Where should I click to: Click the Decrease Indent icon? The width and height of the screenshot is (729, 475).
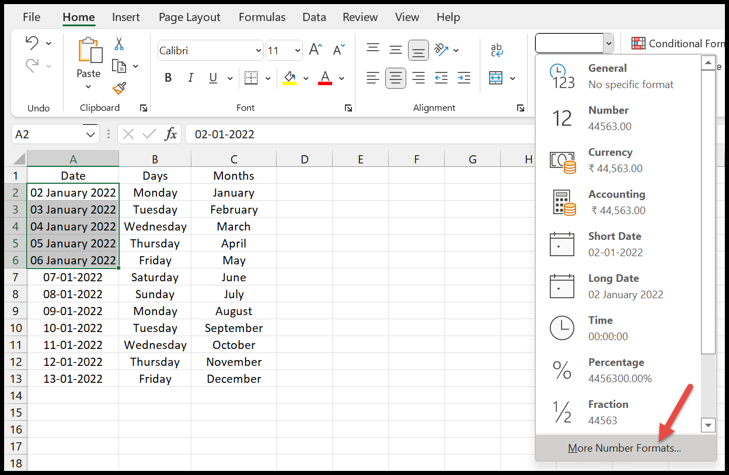441,78
